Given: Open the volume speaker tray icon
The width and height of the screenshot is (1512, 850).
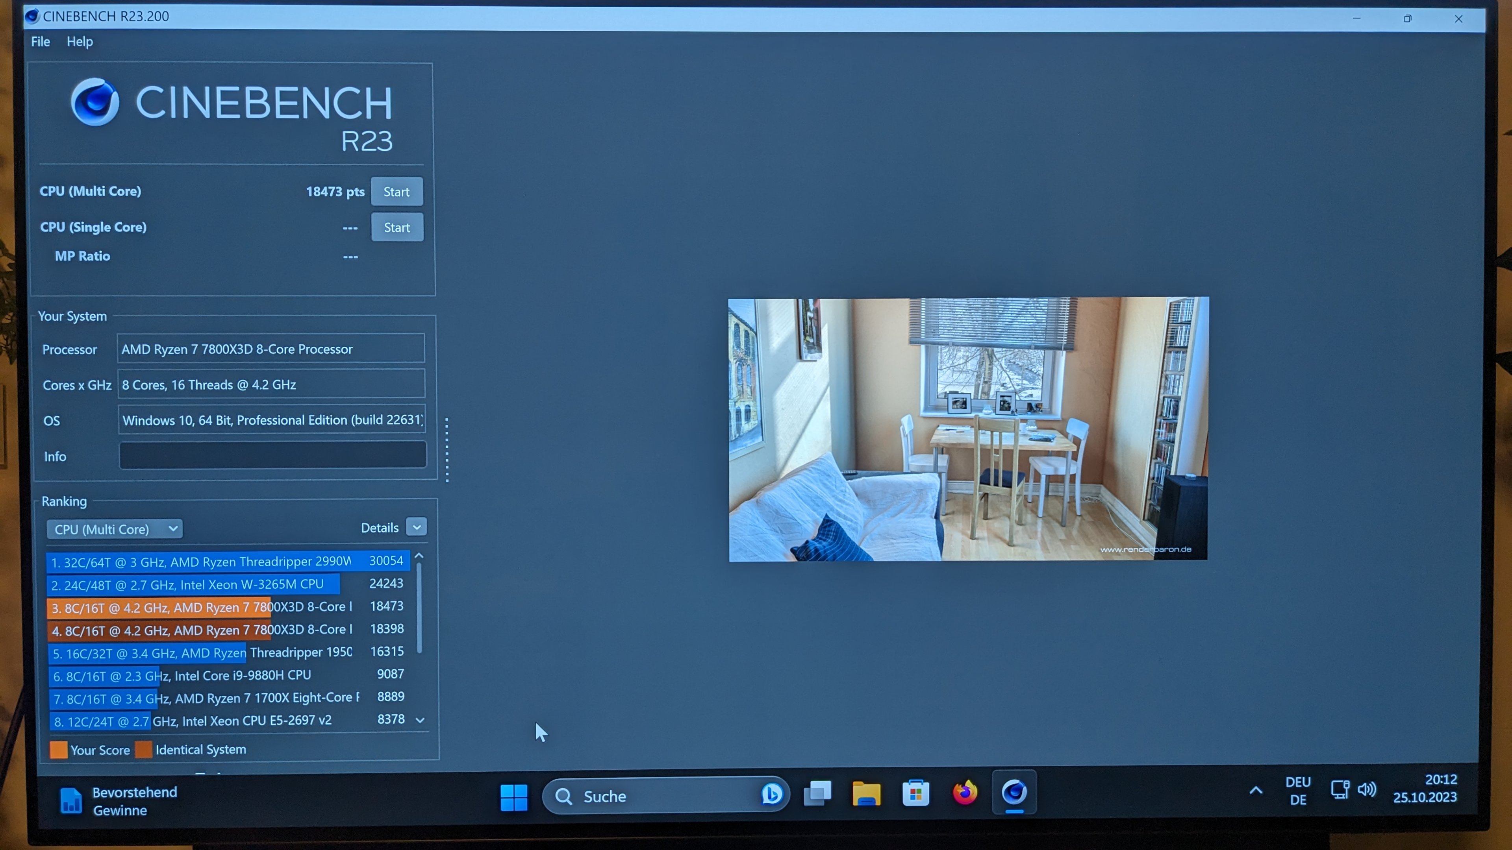Looking at the screenshot, I should click(x=1366, y=789).
